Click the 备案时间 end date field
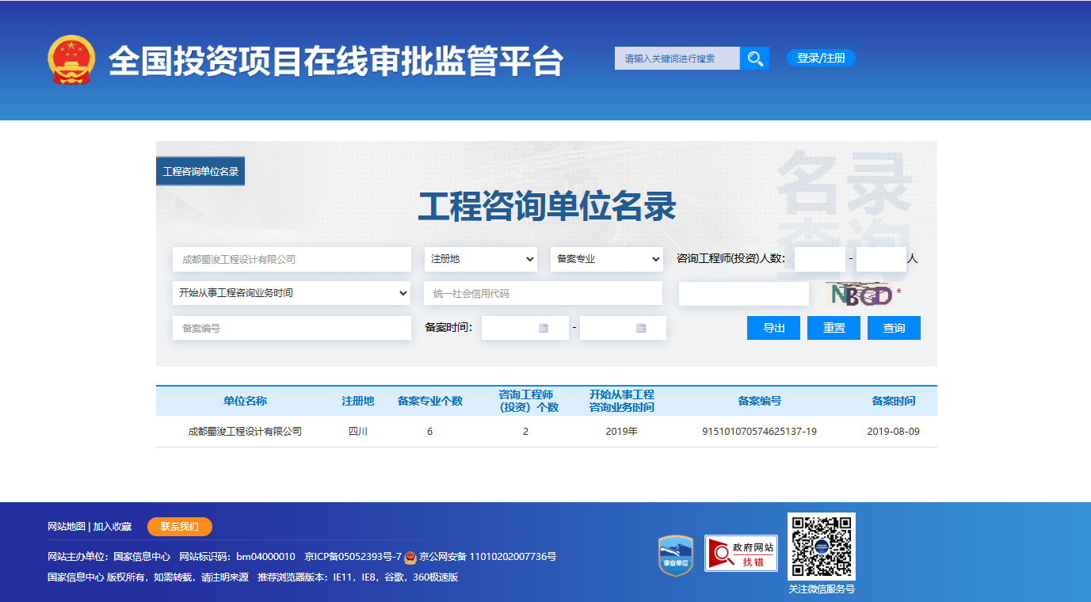 point(623,328)
